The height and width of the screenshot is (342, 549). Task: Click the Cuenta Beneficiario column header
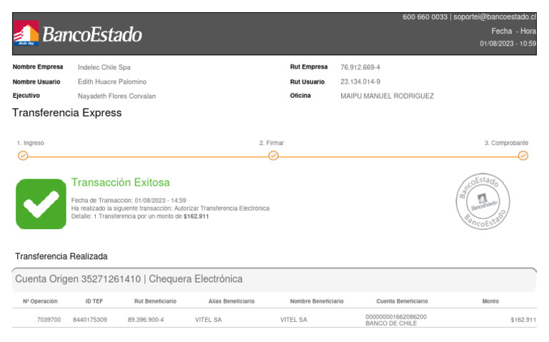pos(402,301)
